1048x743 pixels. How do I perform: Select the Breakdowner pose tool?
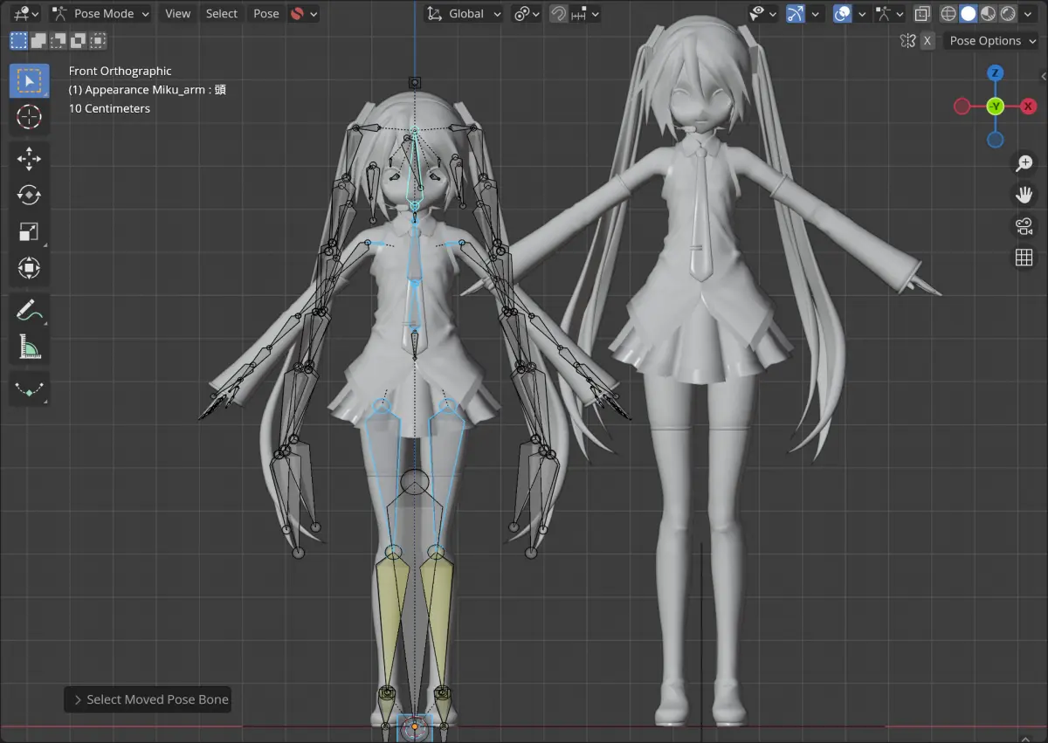[x=29, y=389]
